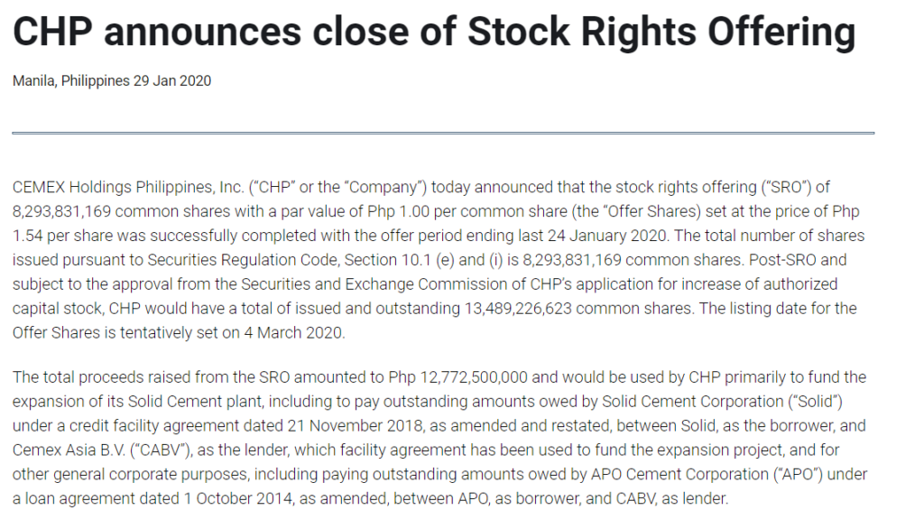Click the date 21 November 2018
The height and width of the screenshot is (529, 924).
355,425
